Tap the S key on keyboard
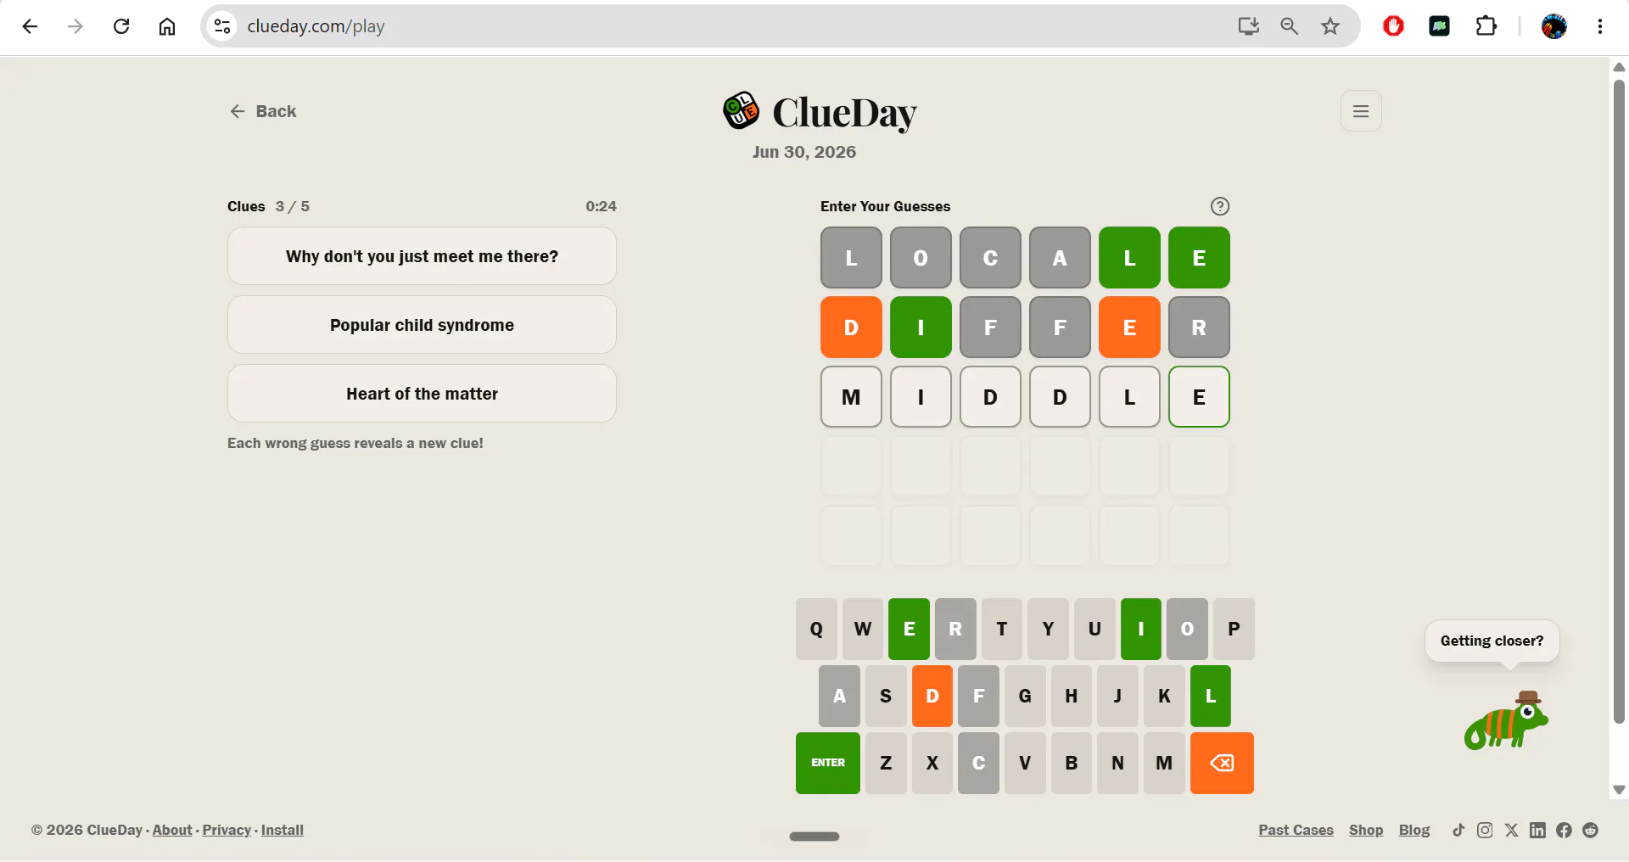 [886, 696]
